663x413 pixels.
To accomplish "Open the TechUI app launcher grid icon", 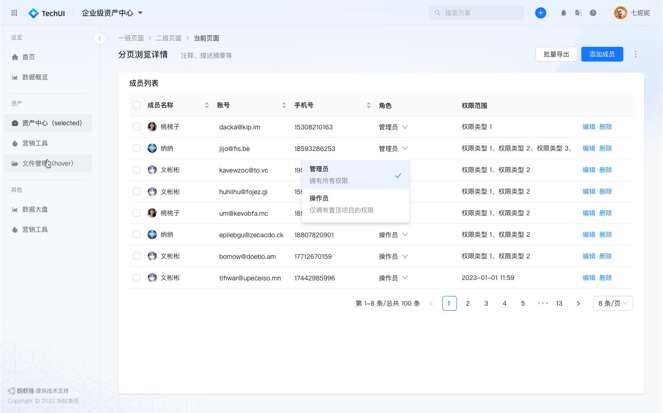I will [14, 13].
